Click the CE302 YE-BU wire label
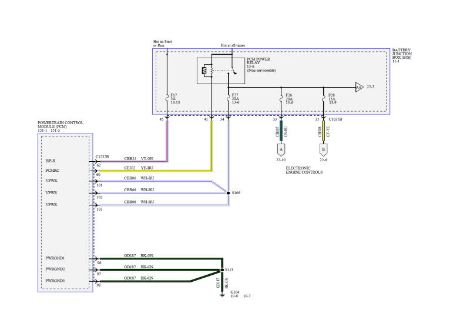 click(x=139, y=169)
